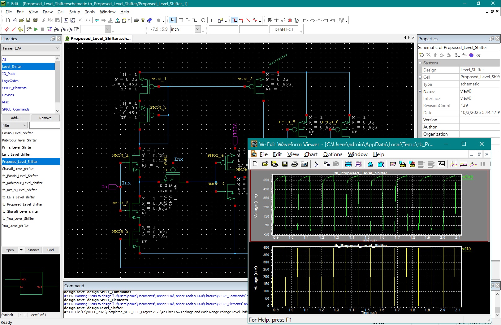Toggle the eye visibility icon in Properties panel

tap(478, 55)
